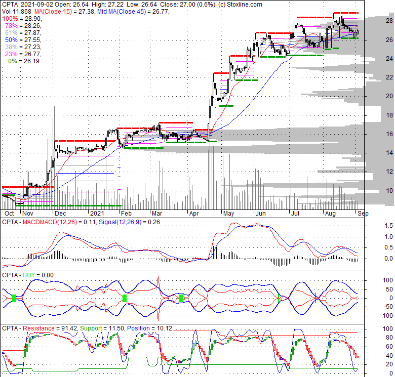The height and width of the screenshot is (377, 395).
Task: Click the "Feb" month label on time axis
Action: tap(126, 214)
